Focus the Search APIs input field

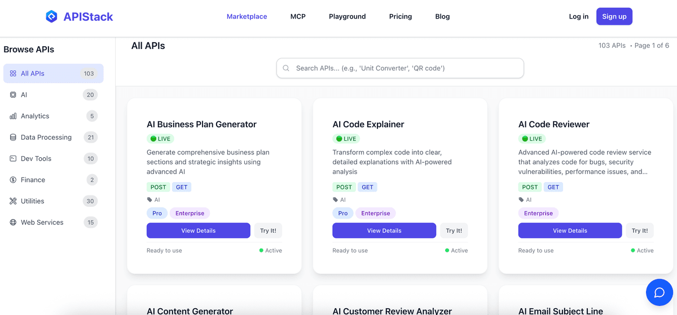406,68
